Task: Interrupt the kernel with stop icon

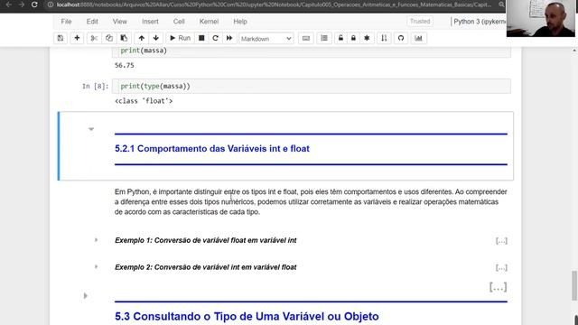Action: click(x=201, y=38)
